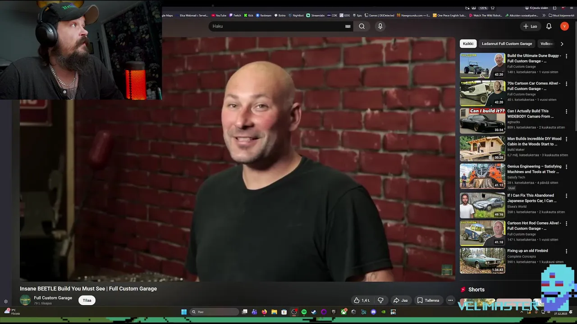Click the Complete Concepts channel name

[522, 256]
